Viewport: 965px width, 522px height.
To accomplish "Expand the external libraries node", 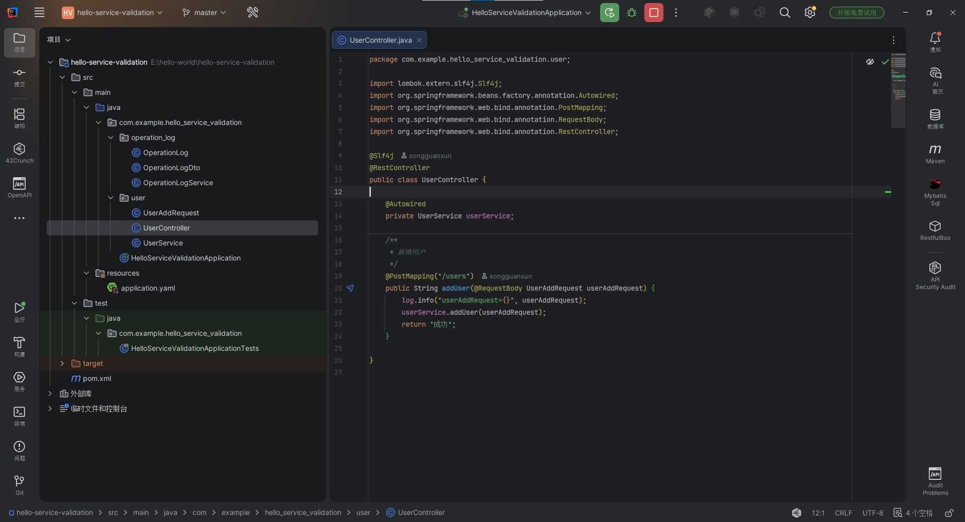I will 50,394.
